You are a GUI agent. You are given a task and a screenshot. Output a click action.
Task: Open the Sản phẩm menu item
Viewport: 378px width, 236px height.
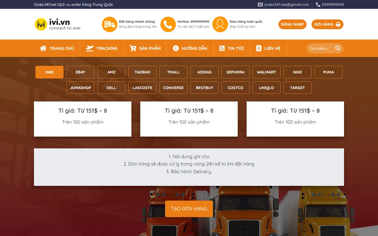click(x=145, y=48)
